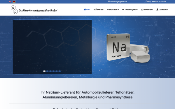Call the +49 (0)6051 916 69-51 number
This screenshot has width=175, height=109.
156,1
